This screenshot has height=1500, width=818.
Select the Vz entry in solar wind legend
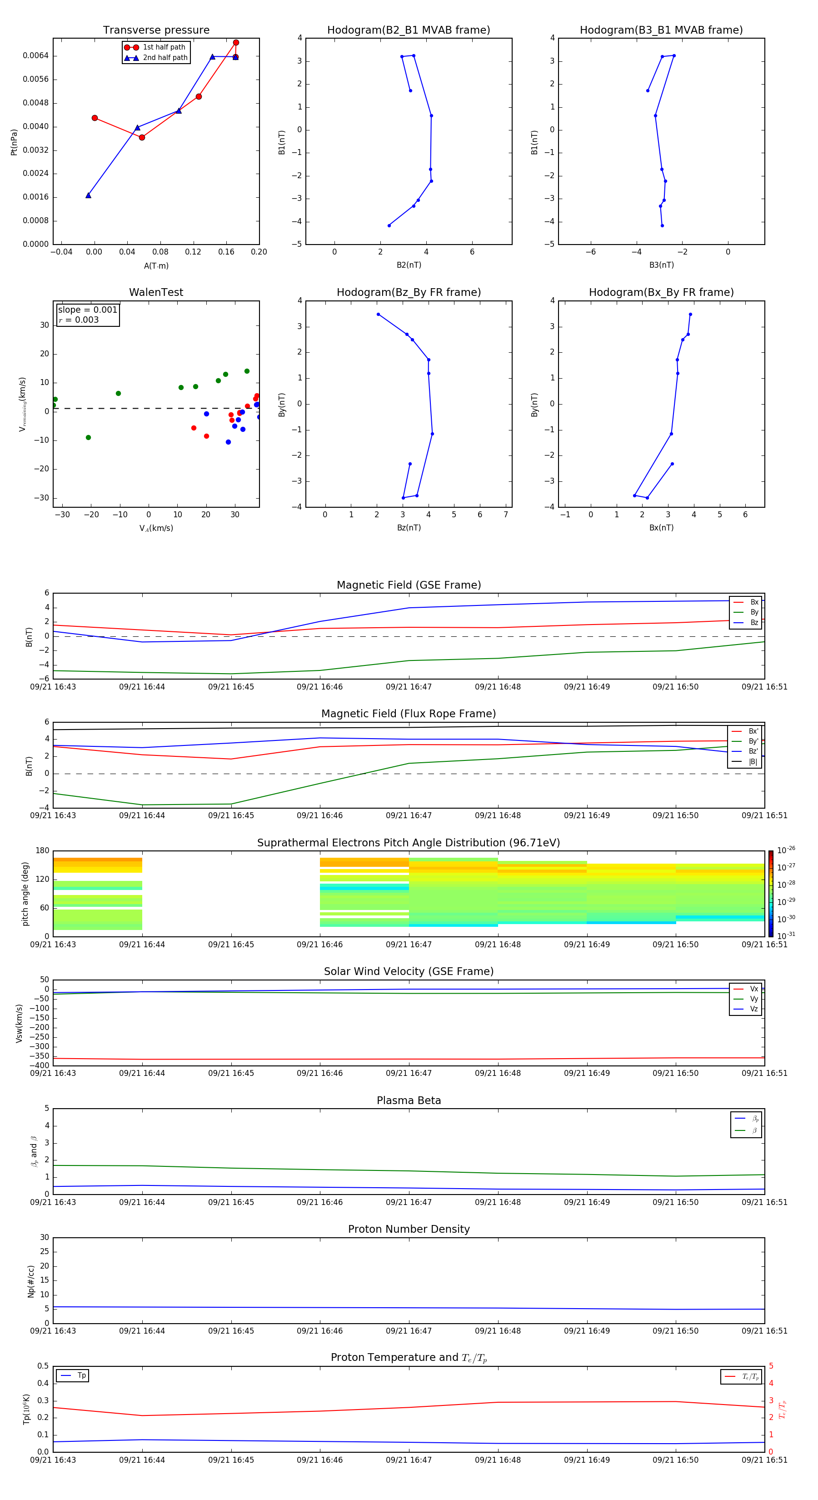click(x=746, y=1009)
